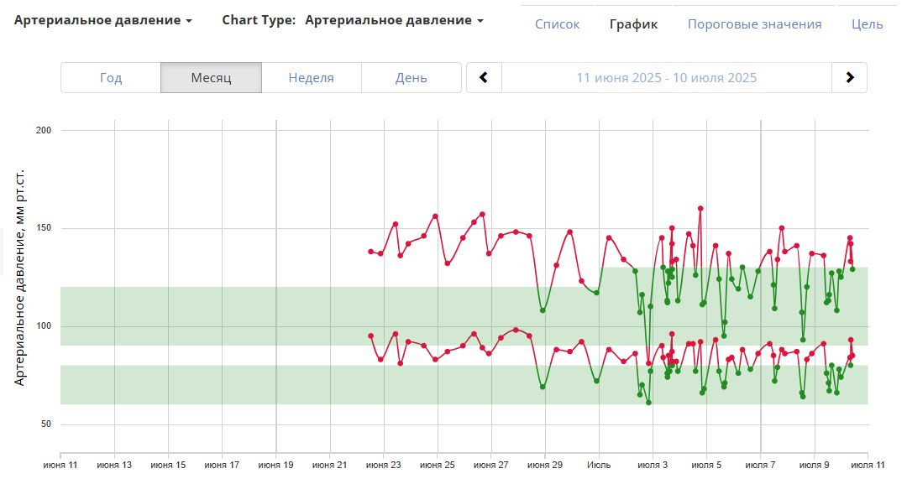This screenshot has width=907, height=484.
Task: Switch period to Неделя
Action: (311, 78)
